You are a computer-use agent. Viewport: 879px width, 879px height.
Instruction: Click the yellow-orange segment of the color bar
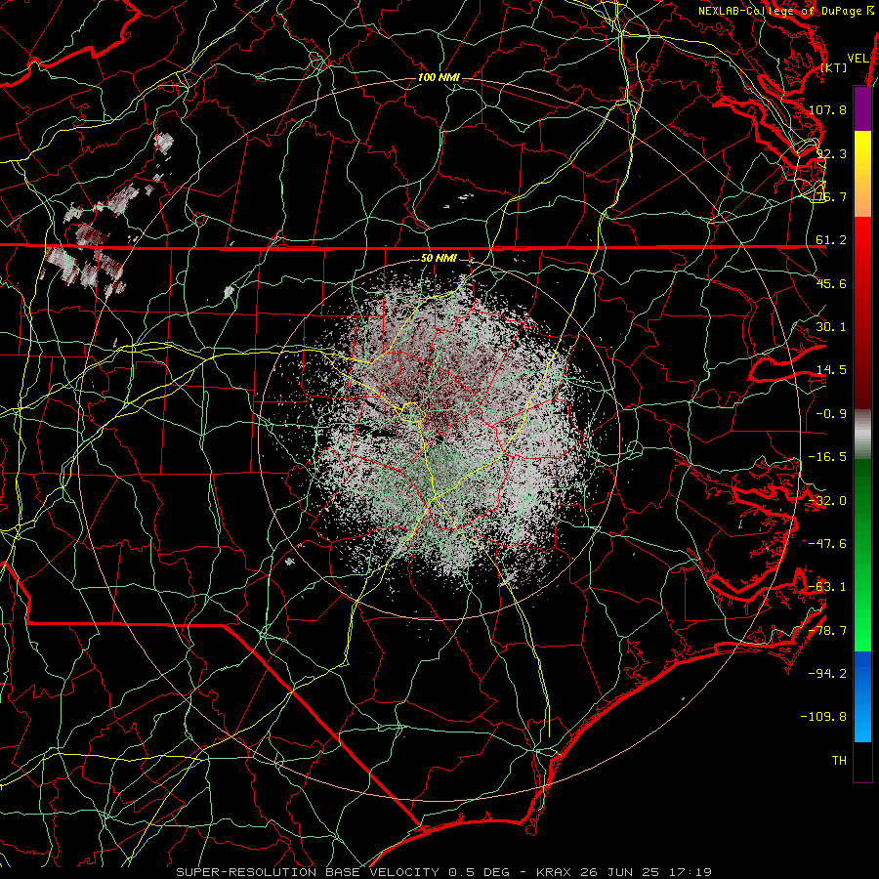[x=862, y=174]
